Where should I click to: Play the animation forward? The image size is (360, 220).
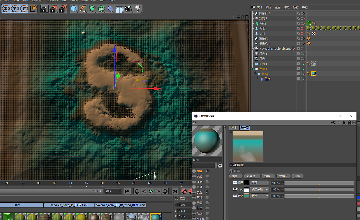coord(151,192)
